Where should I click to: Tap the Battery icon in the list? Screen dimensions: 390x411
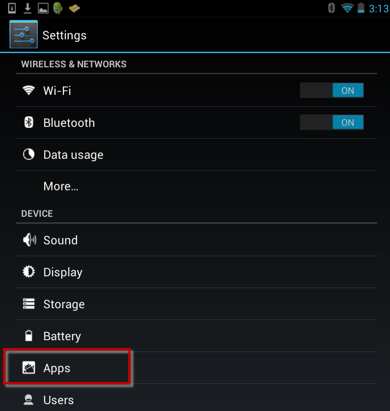(29, 336)
